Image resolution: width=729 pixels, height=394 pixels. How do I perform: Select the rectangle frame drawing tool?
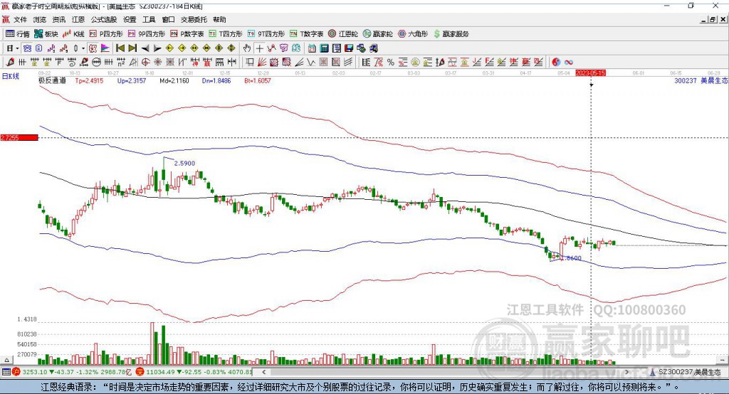pyautogui.click(x=250, y=63)
